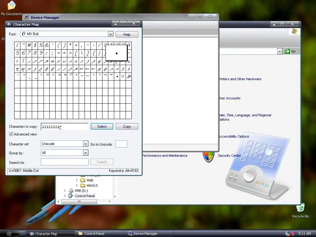Click the dotted circle character cell
Viewport: 316px width, 237px height.
pyautogui.click(x=123, y=76)
